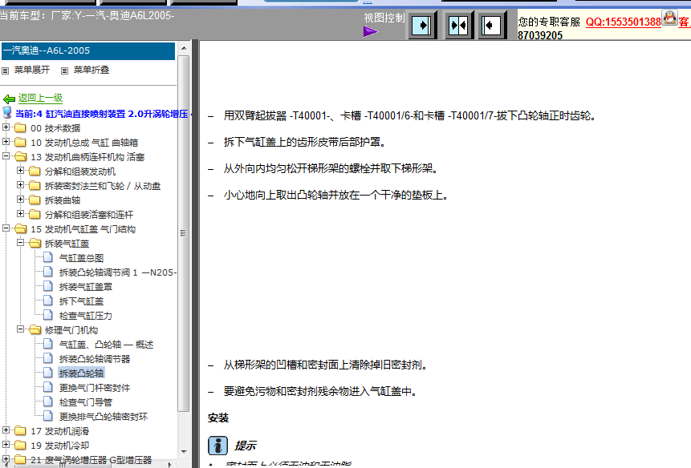Select the 拆装曲轴 tree folder label
Image resolution: width=691 pixels, height=468 pixels.
pos(63,200)
